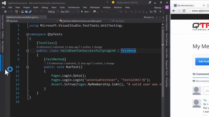Viewport: 209px width, 117px height.
Task: Click the Save file icon
Action: click(26, 12)
